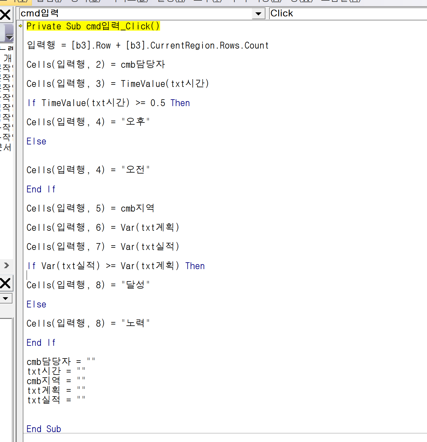Click the Cells(입력행, 5) = cmb지역 line

click(90, 208)
